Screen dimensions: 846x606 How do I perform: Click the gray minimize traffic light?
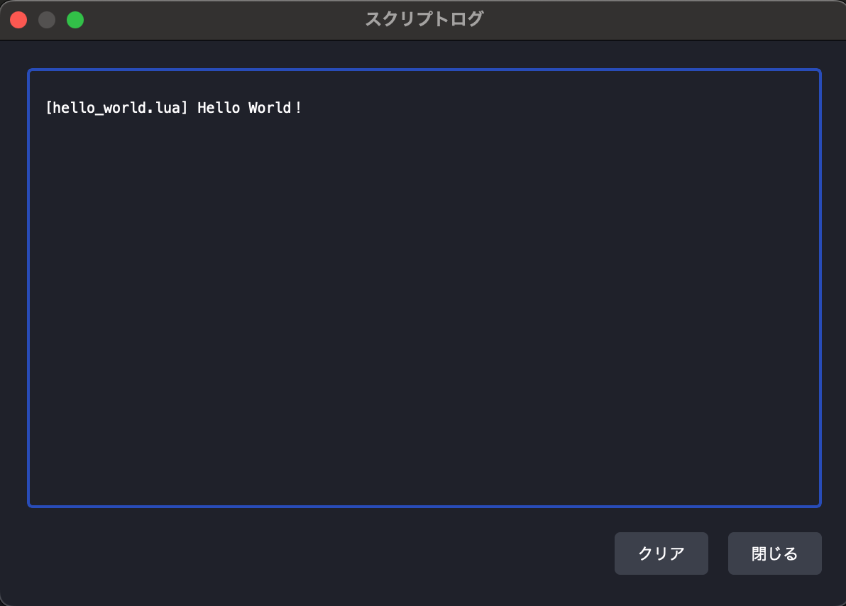pyautogui.click(x=47, y=19)
